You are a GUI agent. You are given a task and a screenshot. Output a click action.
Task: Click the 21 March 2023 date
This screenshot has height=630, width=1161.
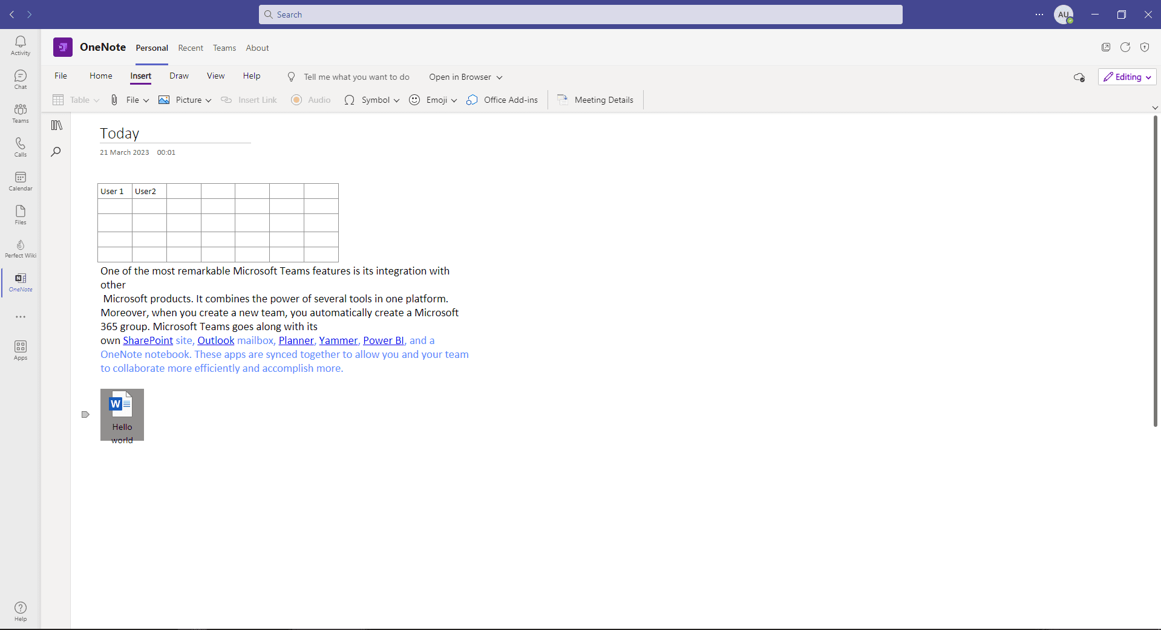(x=125, y=152)
